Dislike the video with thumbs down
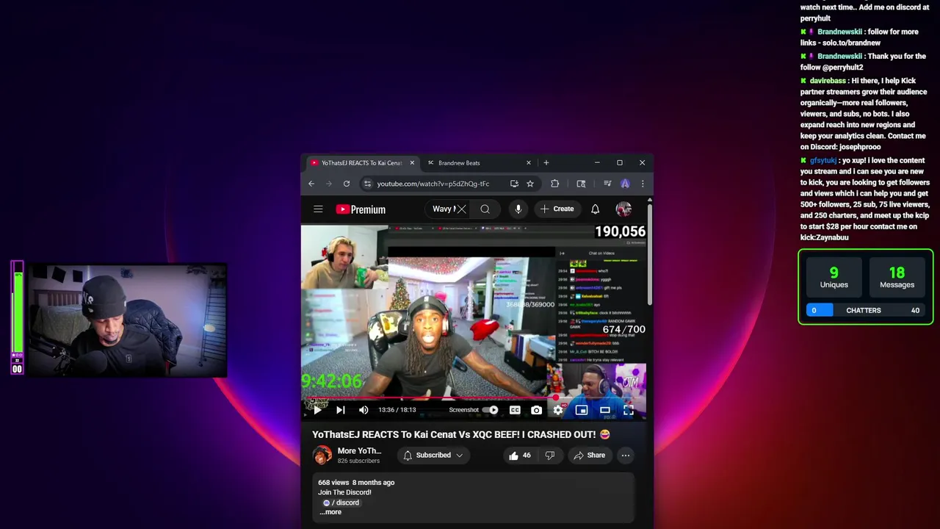 [x=550, y=456]
